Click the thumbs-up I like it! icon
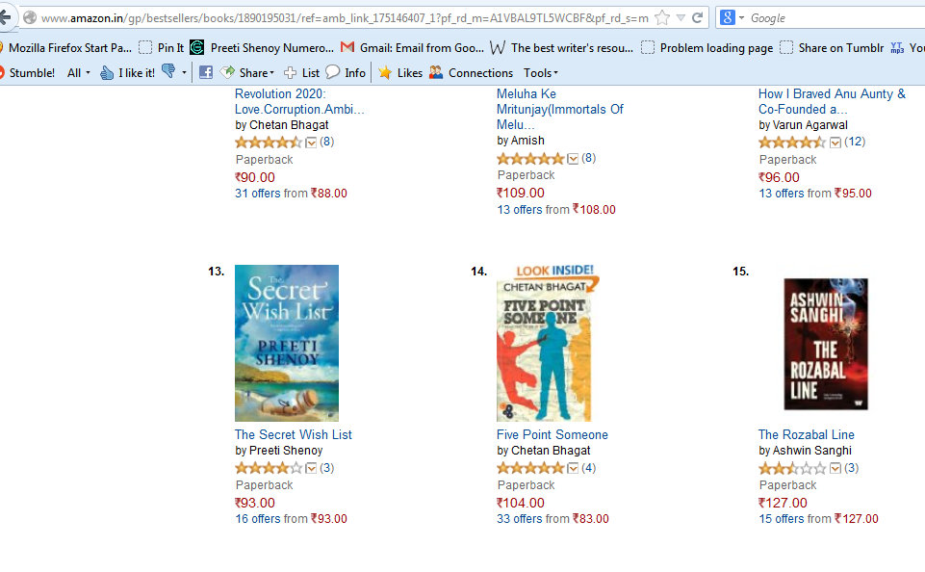Screen dimensions: 925x572 pyautogui.click(x=107, y=72)
